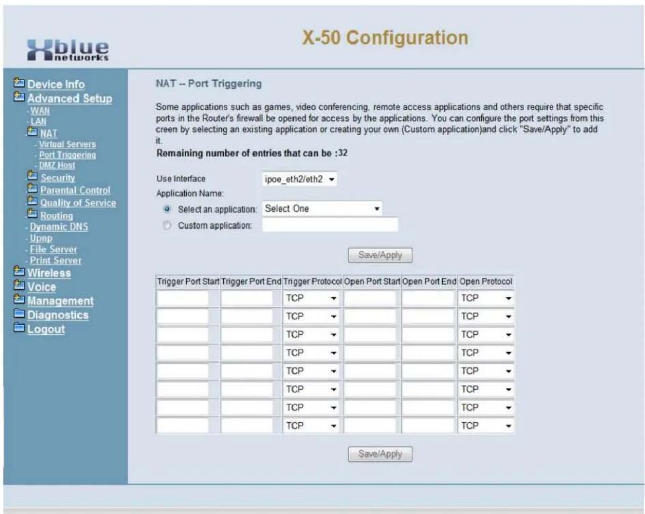Open the File Server page
This screenshot has height=514, width=645.
[x=53, y=250]
